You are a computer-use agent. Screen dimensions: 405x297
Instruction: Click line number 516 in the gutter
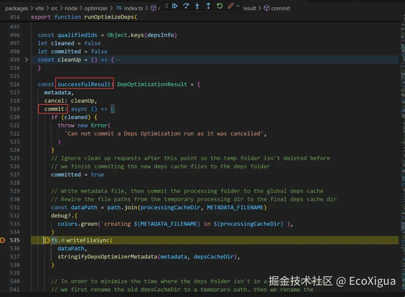coord(15,84)
